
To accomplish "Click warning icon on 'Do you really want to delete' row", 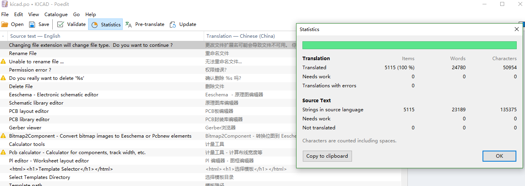I will point(4,78).
